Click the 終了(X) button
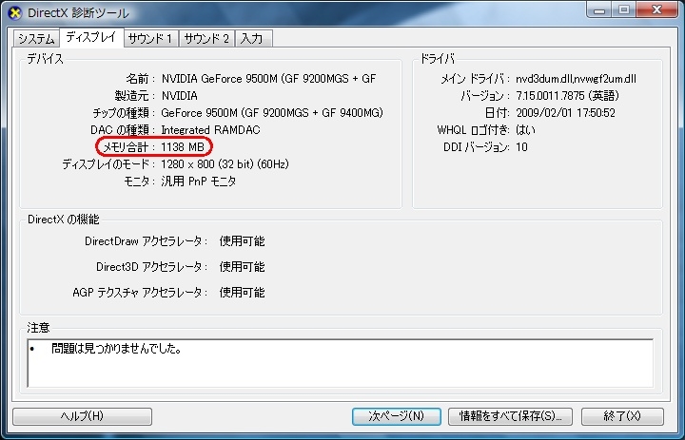Screen dimensions: 685x440 622,416
